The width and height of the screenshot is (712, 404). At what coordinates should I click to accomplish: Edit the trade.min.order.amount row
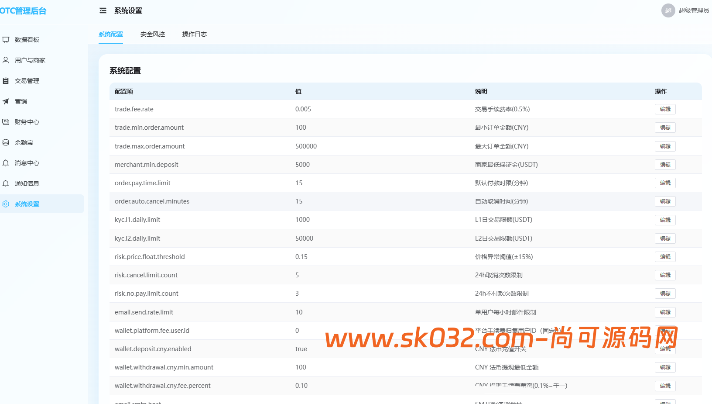665,128
